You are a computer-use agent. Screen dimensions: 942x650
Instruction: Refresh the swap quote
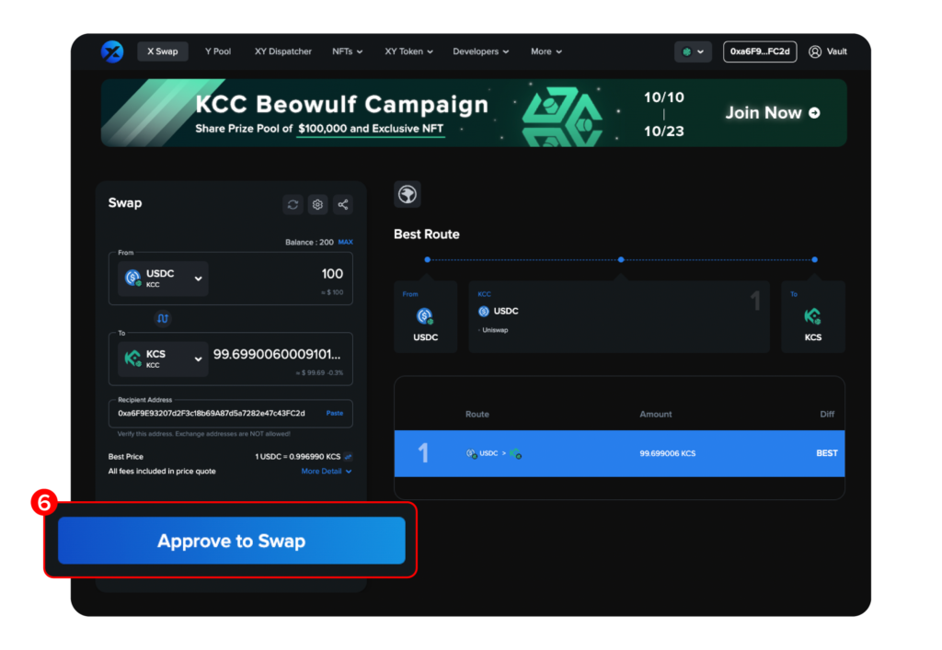293,205
